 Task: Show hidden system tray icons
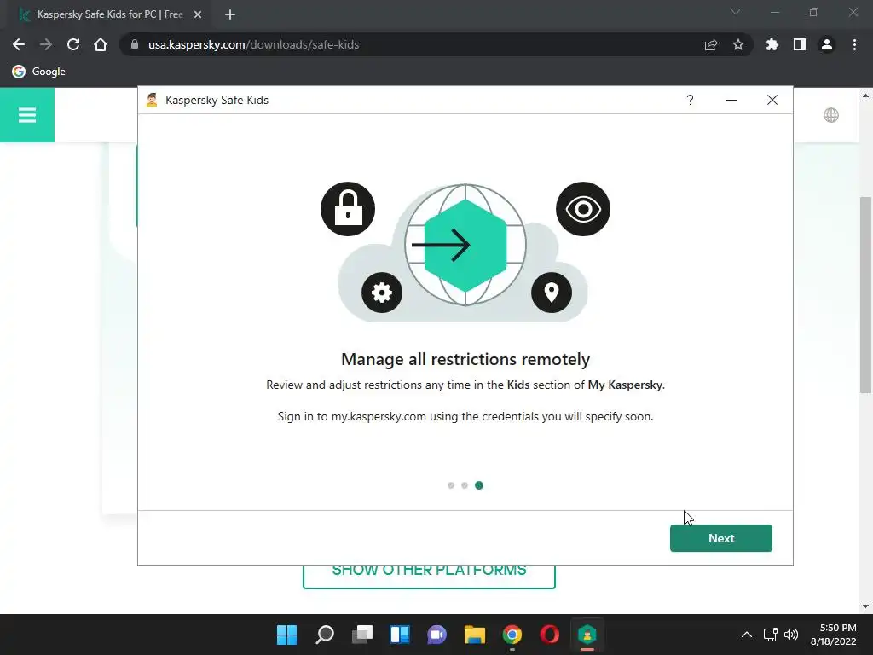[747, 635]
